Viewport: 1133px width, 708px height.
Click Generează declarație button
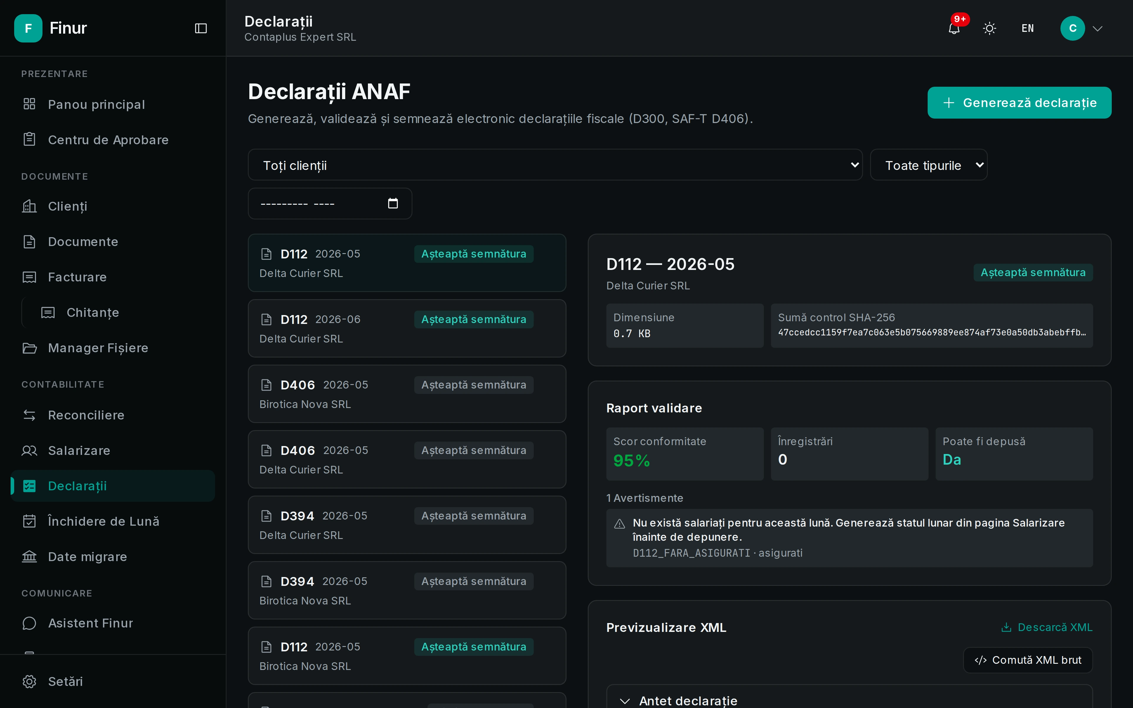tap(1019, 103)
